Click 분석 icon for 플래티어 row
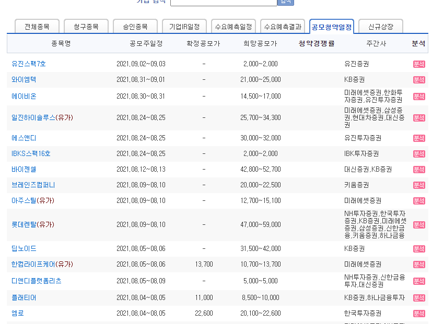 tap(419, 298)
